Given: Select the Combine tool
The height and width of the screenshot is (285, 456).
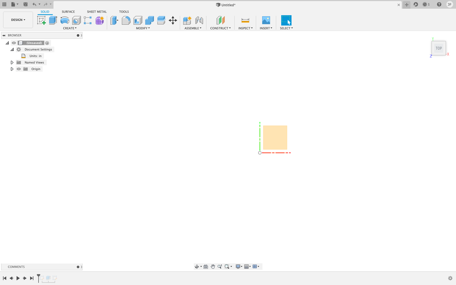Looking at the screenshot, I should (x=150, y=20).
